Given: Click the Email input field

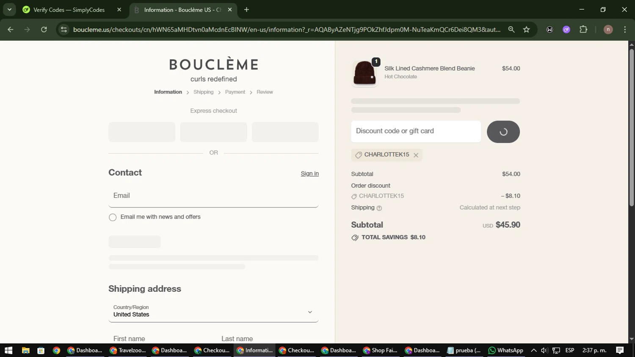Looking at the screenshot, I should pyautogui.click(x=213, y=196).
